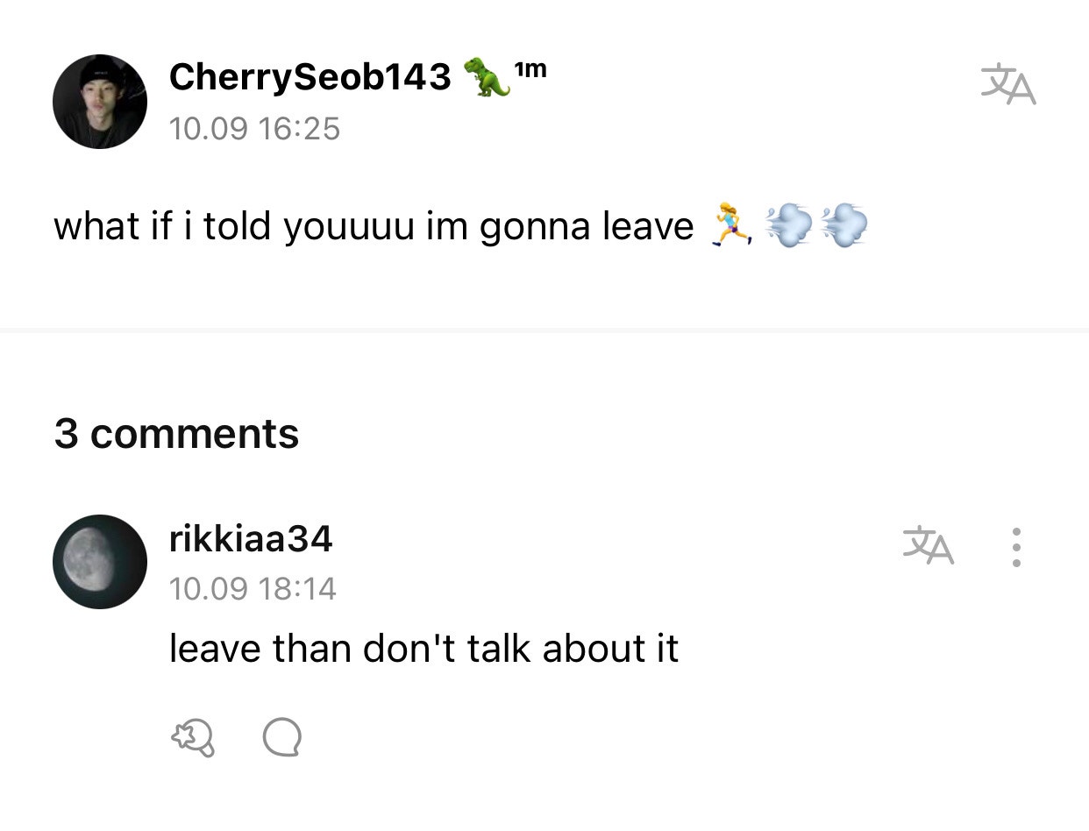Open CherrySeob143's profile via username
1089x831 pixels.
click(x=309, y=76)
